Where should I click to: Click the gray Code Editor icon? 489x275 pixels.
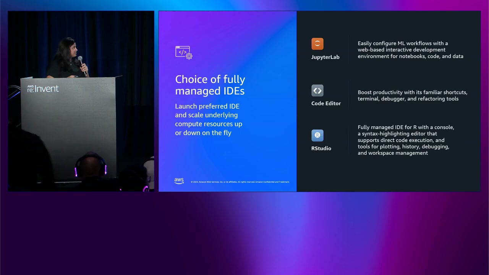tap(317, 91)
